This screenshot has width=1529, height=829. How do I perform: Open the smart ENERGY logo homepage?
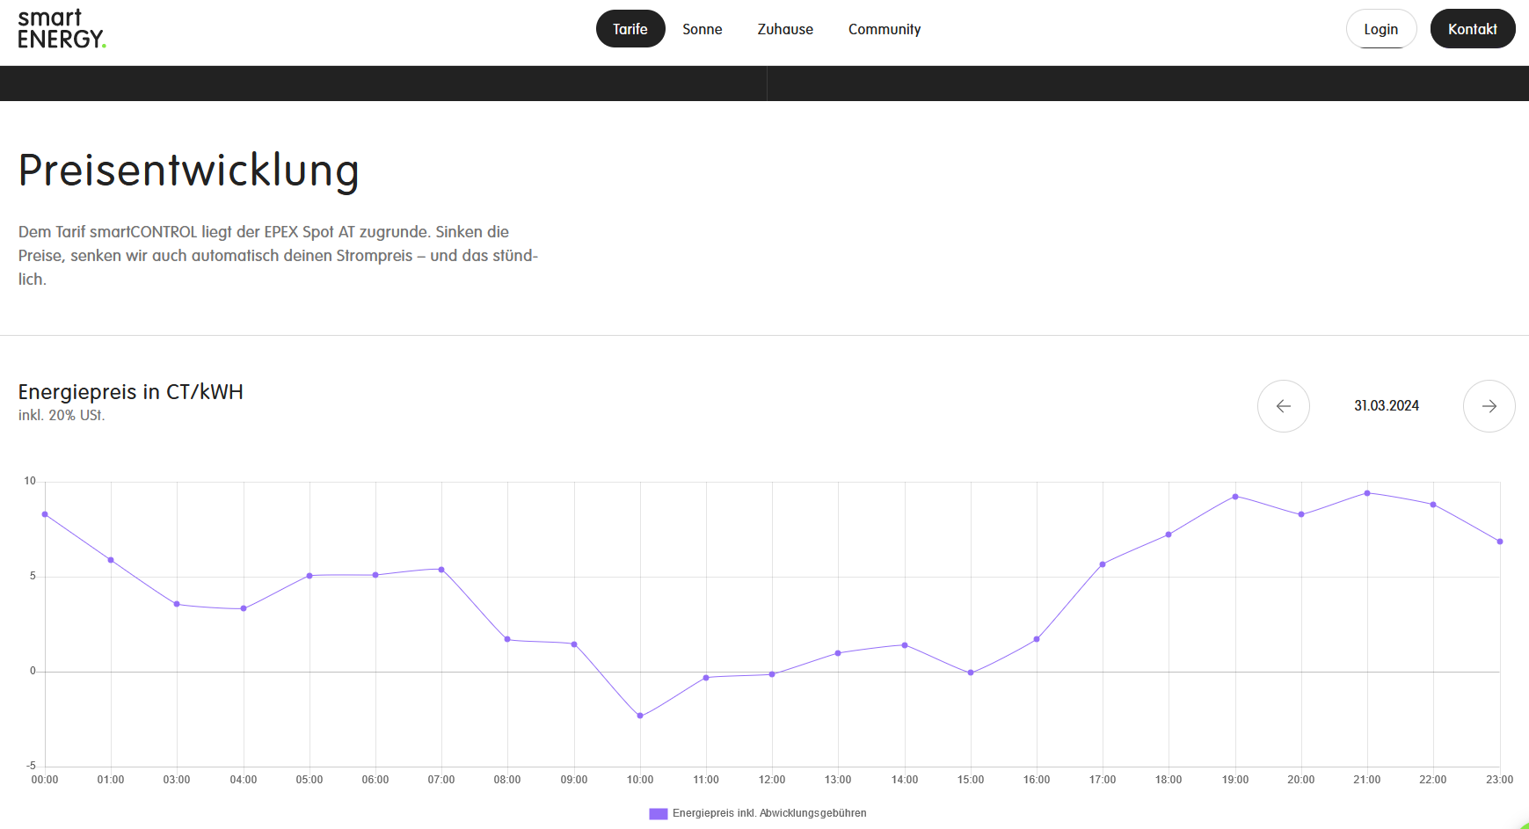click(x=62, y=29)
